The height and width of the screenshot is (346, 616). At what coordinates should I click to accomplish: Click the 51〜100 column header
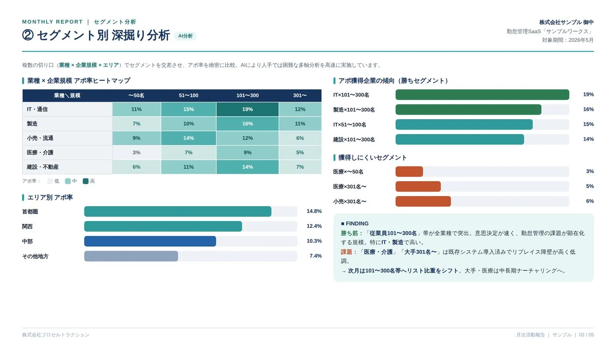click(188, 95)
